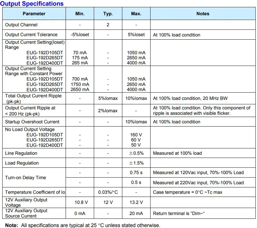Click the 'Measured at 220Vac input' note

pos(198,183)
